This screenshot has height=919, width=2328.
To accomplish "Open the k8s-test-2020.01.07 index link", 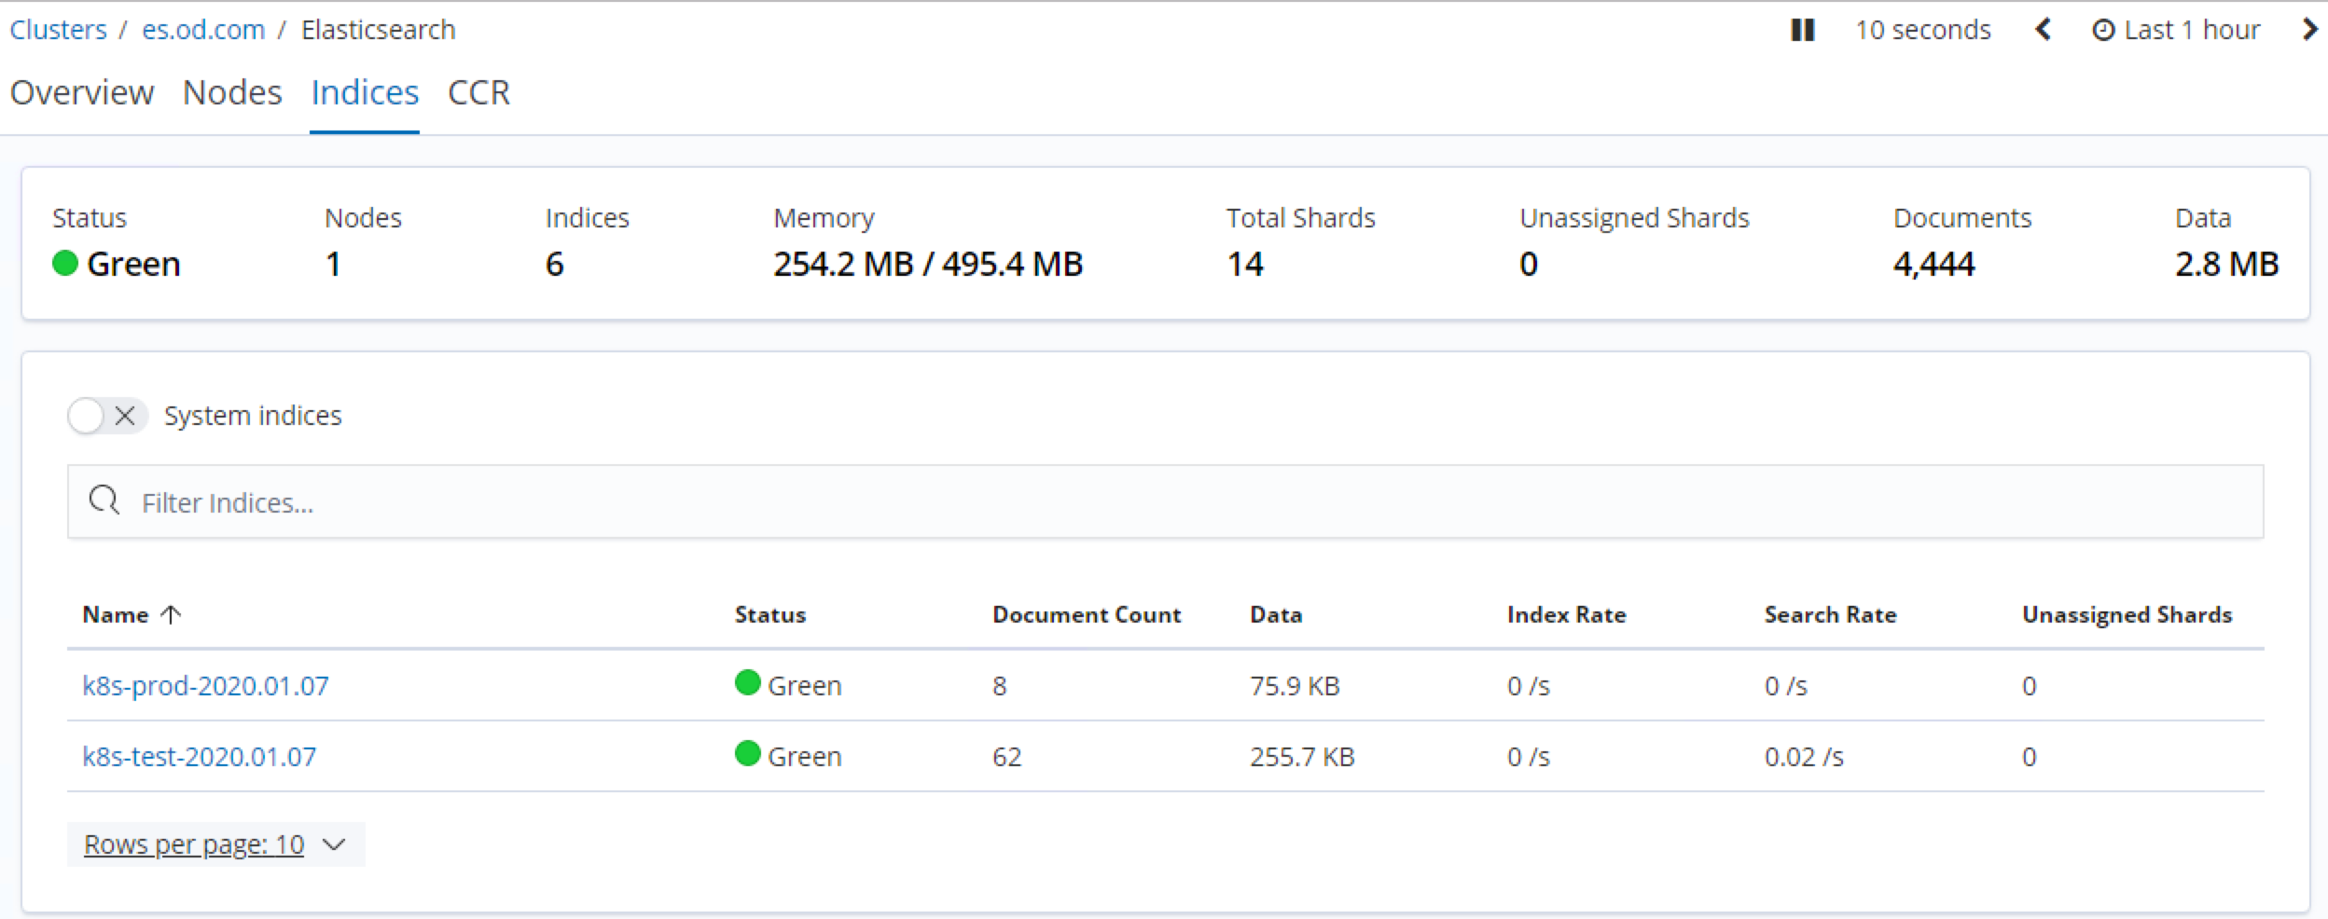I will (x=199, y=756).
